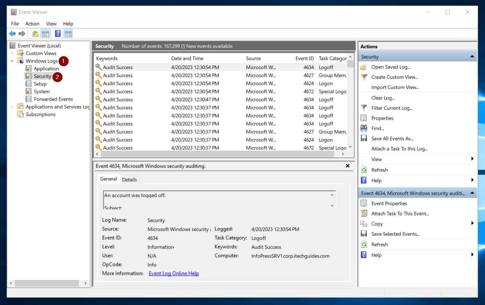
Task: Click the Save All Events As disk icon
Action: click(x=364, y=138)
